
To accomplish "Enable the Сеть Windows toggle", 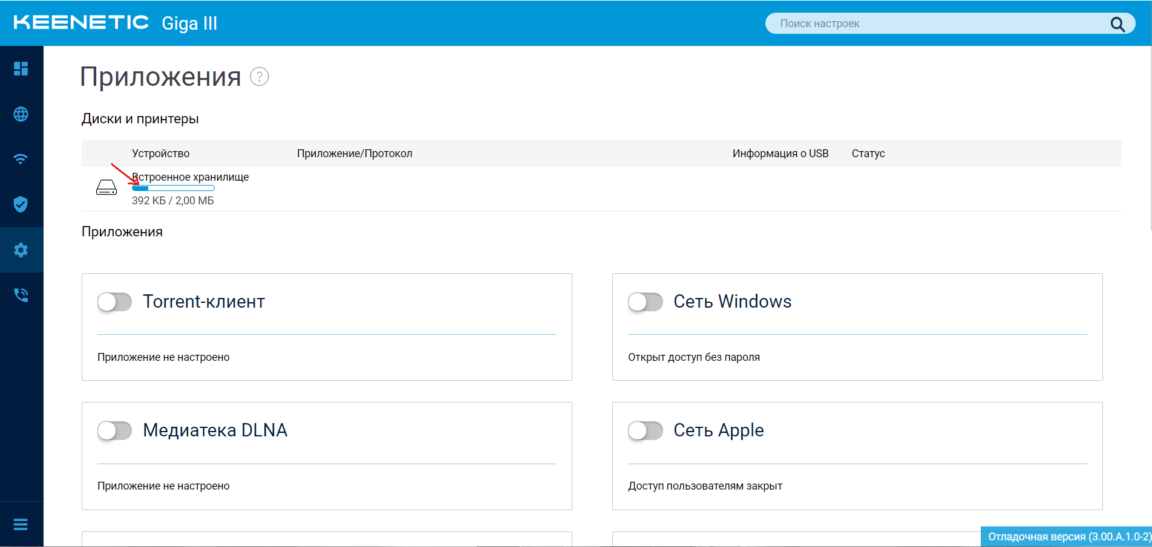I will click(x=646, y=302).
